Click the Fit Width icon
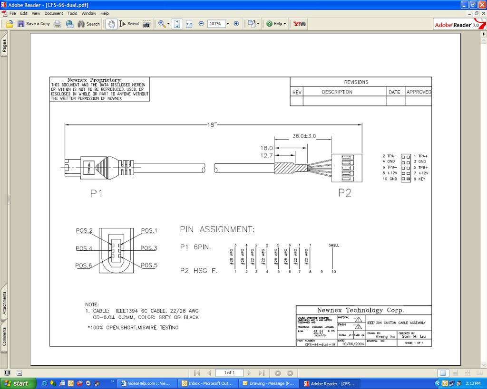This screenshot has width=487, height=389. coord(189,24)
